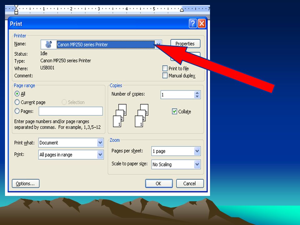The width and height of the screenshot is (300, 225).
Task: Click the left indent marker on the ruler
Action: [16, 10]
